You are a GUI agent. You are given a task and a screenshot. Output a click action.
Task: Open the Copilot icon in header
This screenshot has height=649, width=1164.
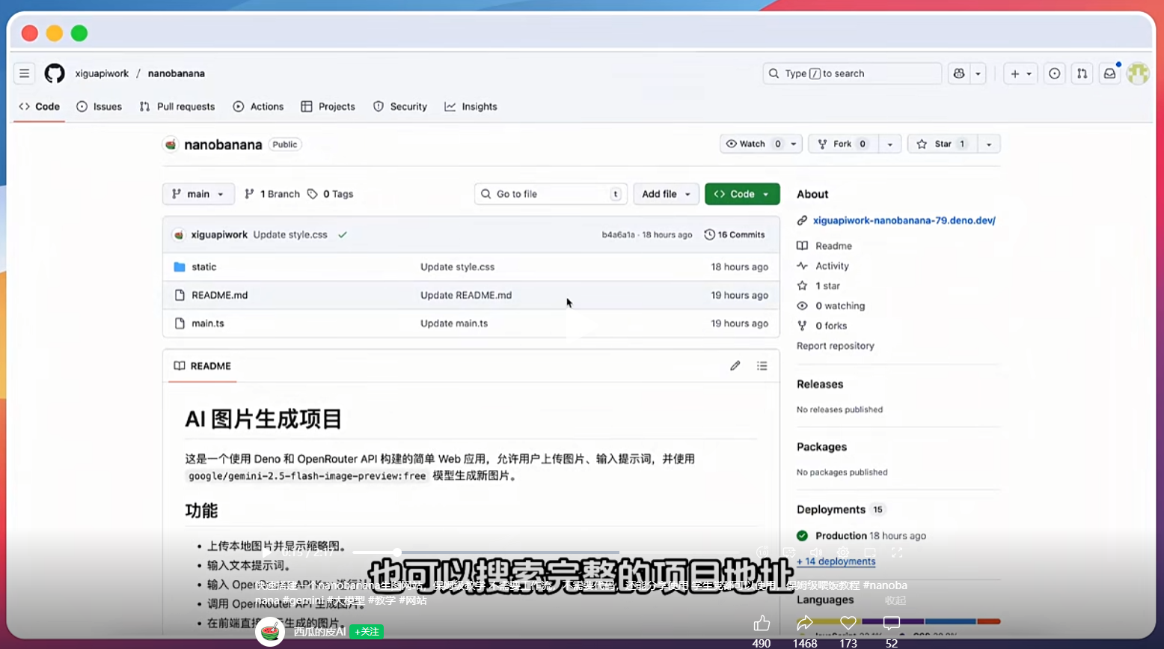(x=959, y=73)
